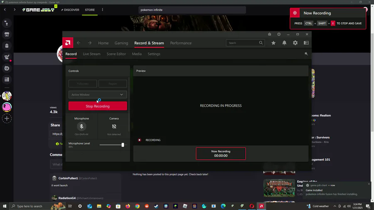Viewport: 374px width, 210px height.
Task: Click the pin icon on Record tab bar
Action: tap(306, 54)
